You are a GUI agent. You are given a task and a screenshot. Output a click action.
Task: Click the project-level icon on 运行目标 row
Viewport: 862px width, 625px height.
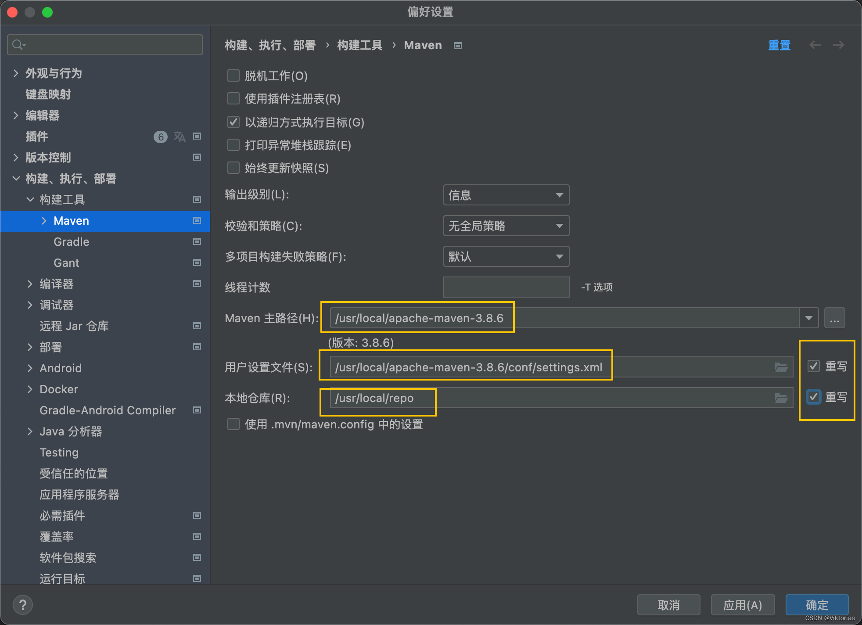pos(197,578)
